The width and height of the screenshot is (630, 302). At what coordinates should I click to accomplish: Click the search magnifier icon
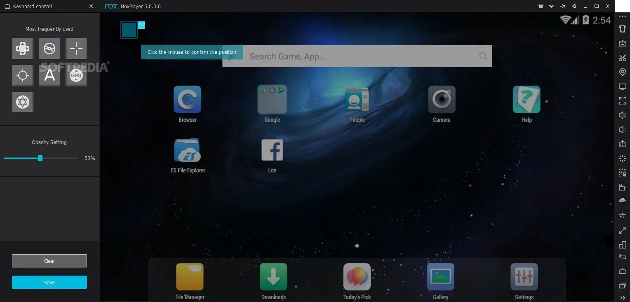pyautogui.click(x=483, y=56)
